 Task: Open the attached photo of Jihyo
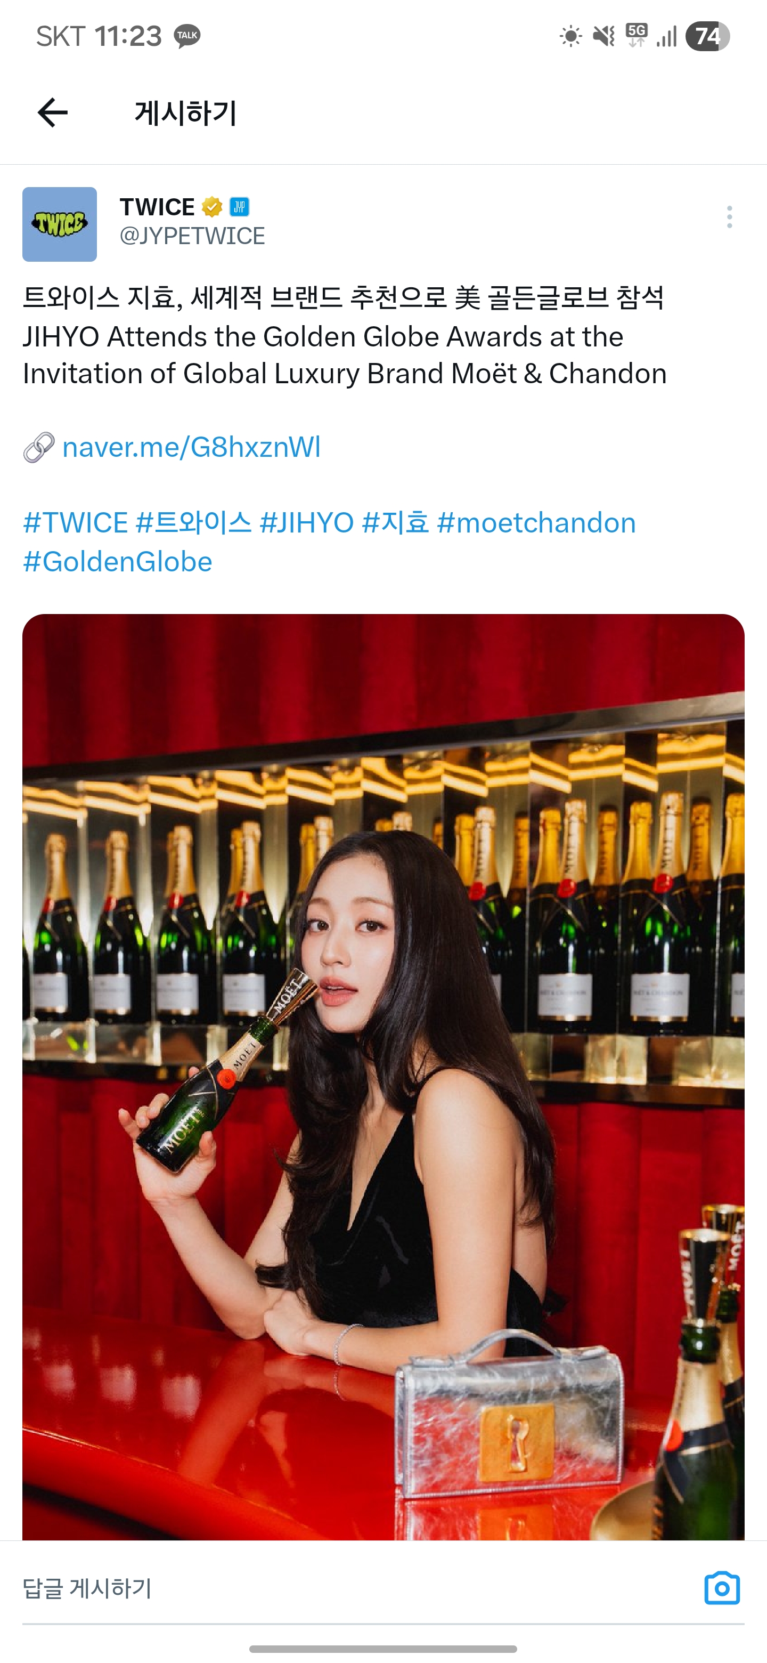click(383, 1077)
